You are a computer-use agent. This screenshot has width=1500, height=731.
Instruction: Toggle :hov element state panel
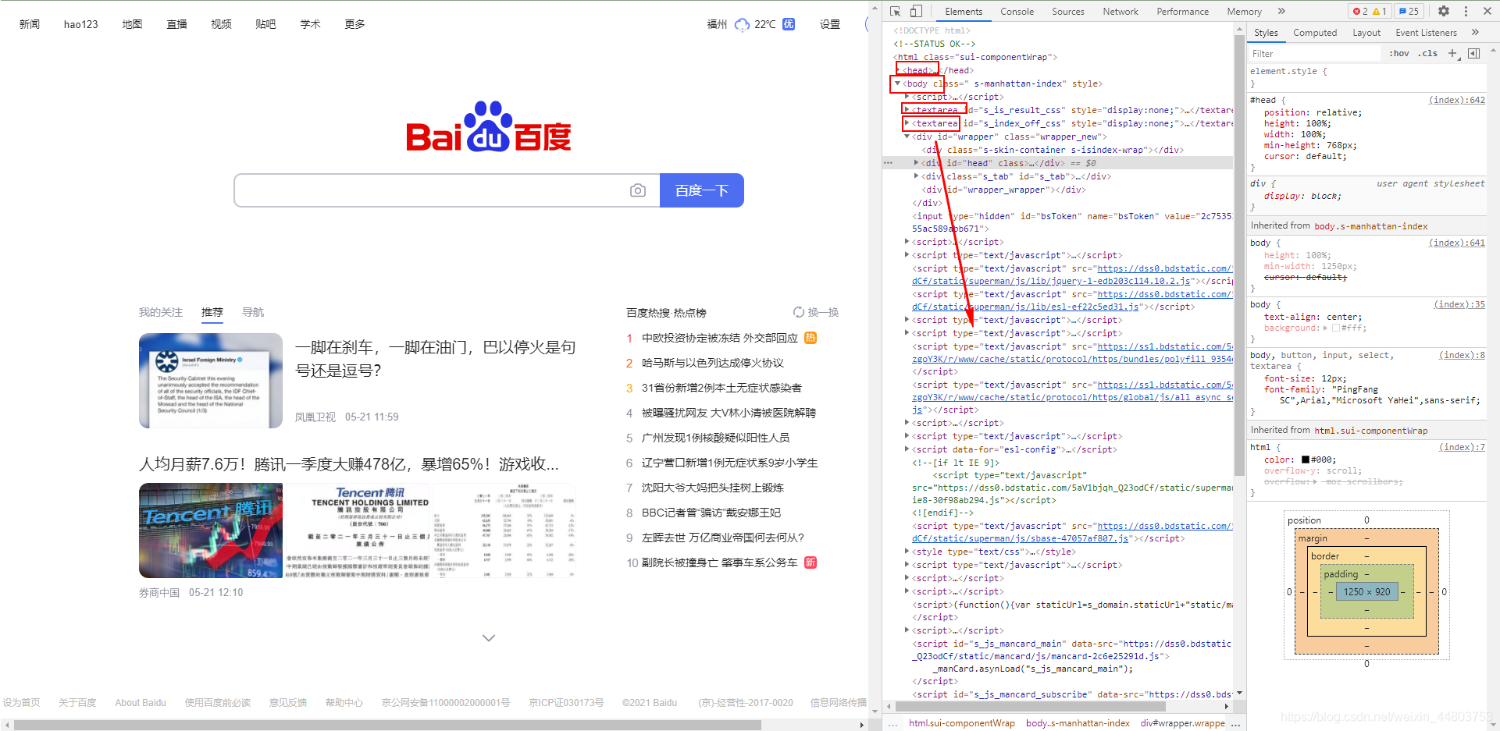tap(1399, 53)
